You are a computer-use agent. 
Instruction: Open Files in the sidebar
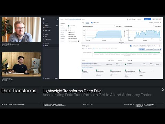pos(45,37)
